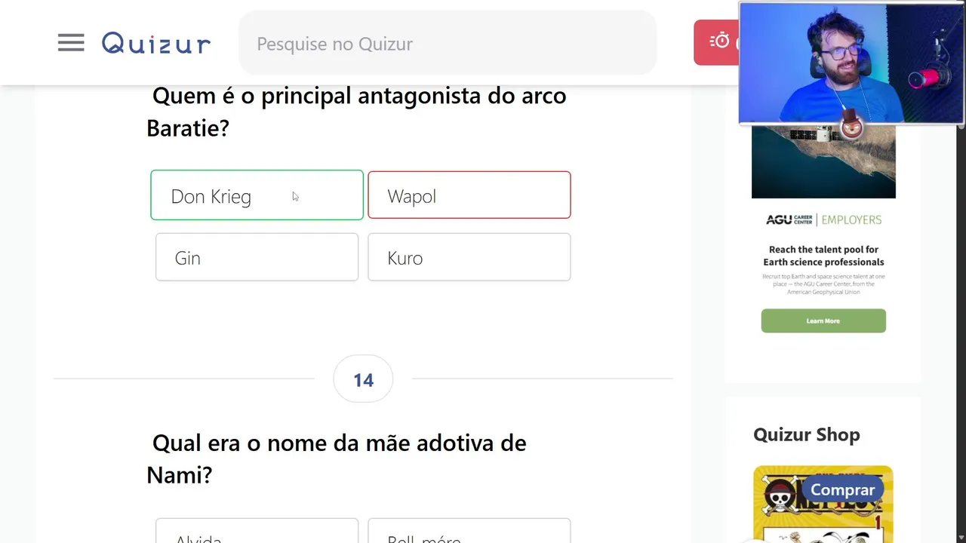Select Alvida for question 14
Image resolution: width=966 pixels, height=543 pixels.
[257, 534]
